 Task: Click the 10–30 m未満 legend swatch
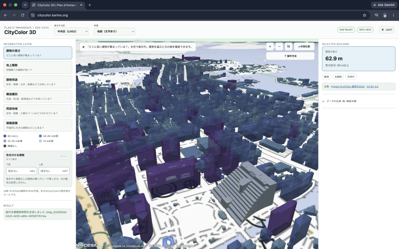[x=5, y=141]
